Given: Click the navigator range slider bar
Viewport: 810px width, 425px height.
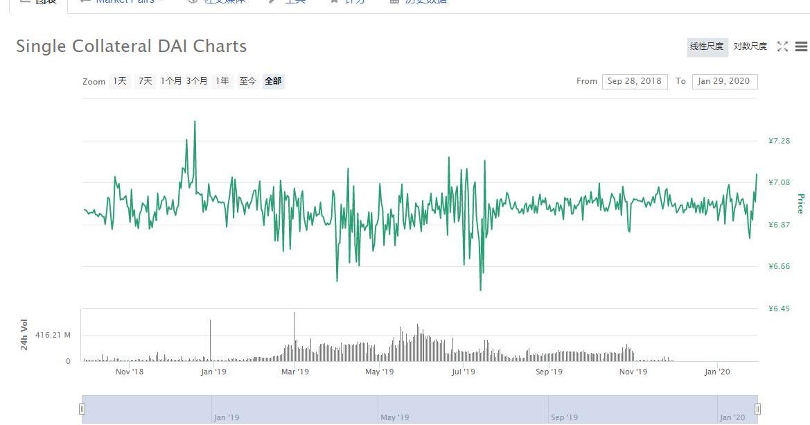Looking at the screenshot, I should click(x=419, y=409).
